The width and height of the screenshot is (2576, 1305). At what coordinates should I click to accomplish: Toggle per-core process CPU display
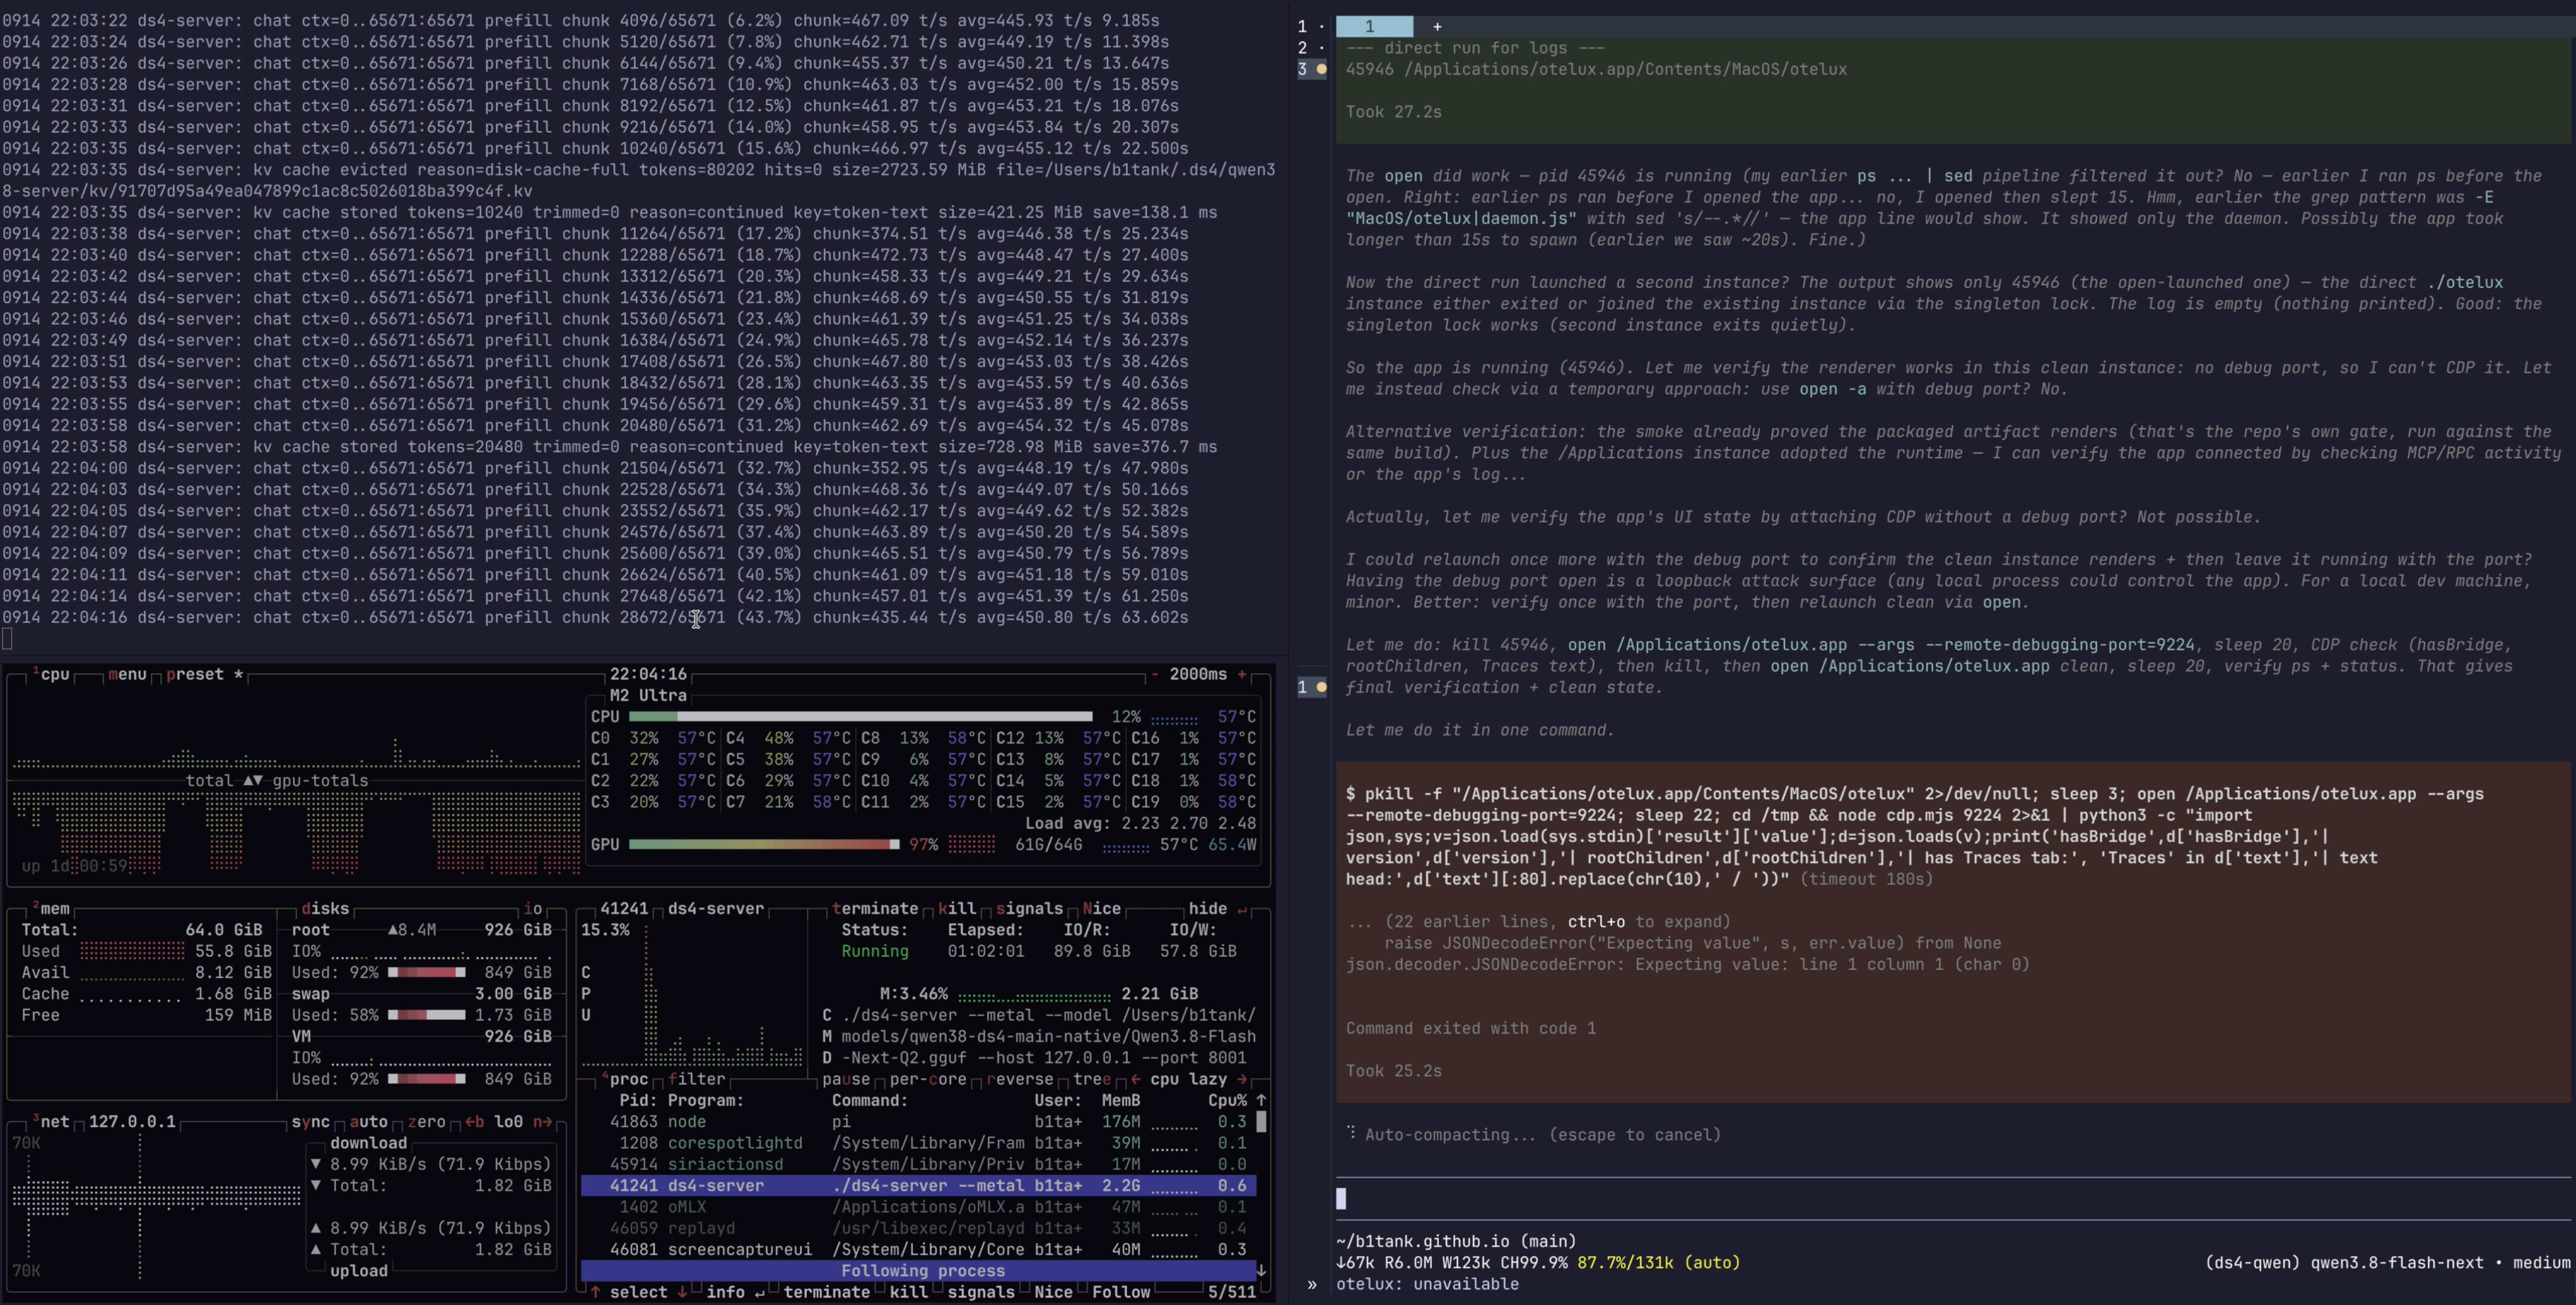point(928,1079)
